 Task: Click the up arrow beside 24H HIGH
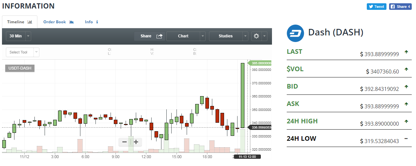pos(406,121)
